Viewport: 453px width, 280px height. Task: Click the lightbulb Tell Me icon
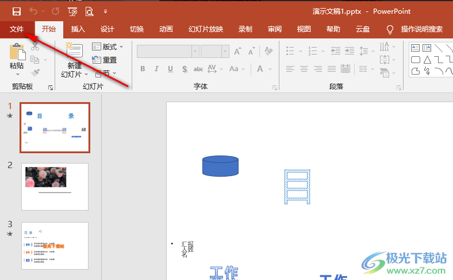tap(390, 29)
